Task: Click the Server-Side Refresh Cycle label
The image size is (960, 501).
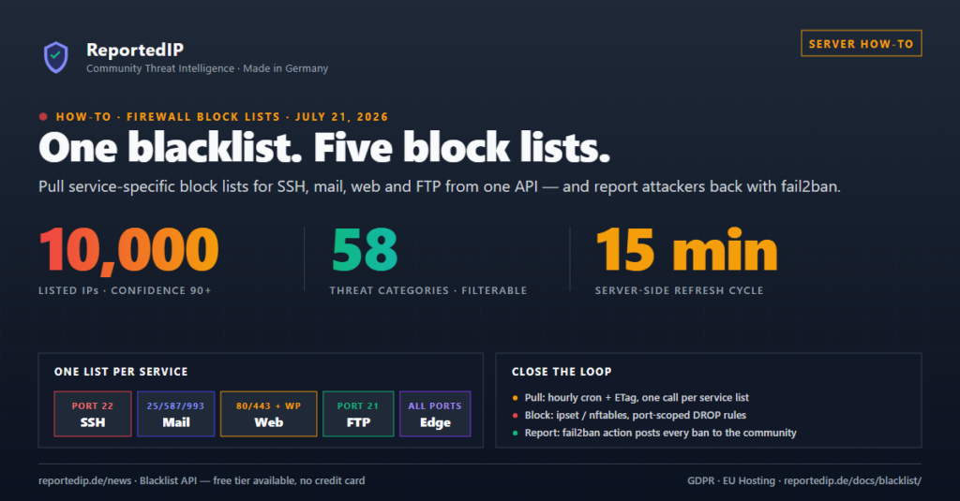Action: coord(679,290)
